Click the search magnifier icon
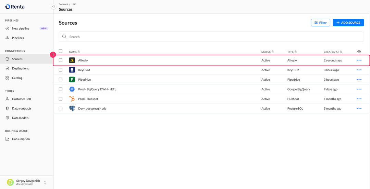 [64, 37]
